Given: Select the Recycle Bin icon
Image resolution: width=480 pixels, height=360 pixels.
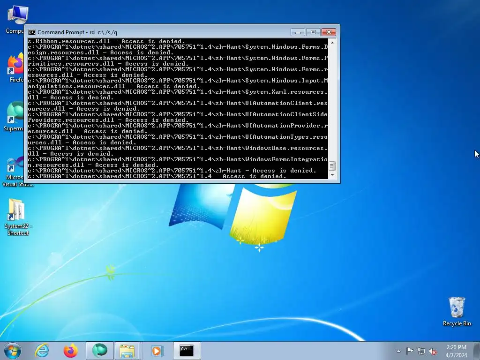Looking at the screenshot, I should [457, 311].
